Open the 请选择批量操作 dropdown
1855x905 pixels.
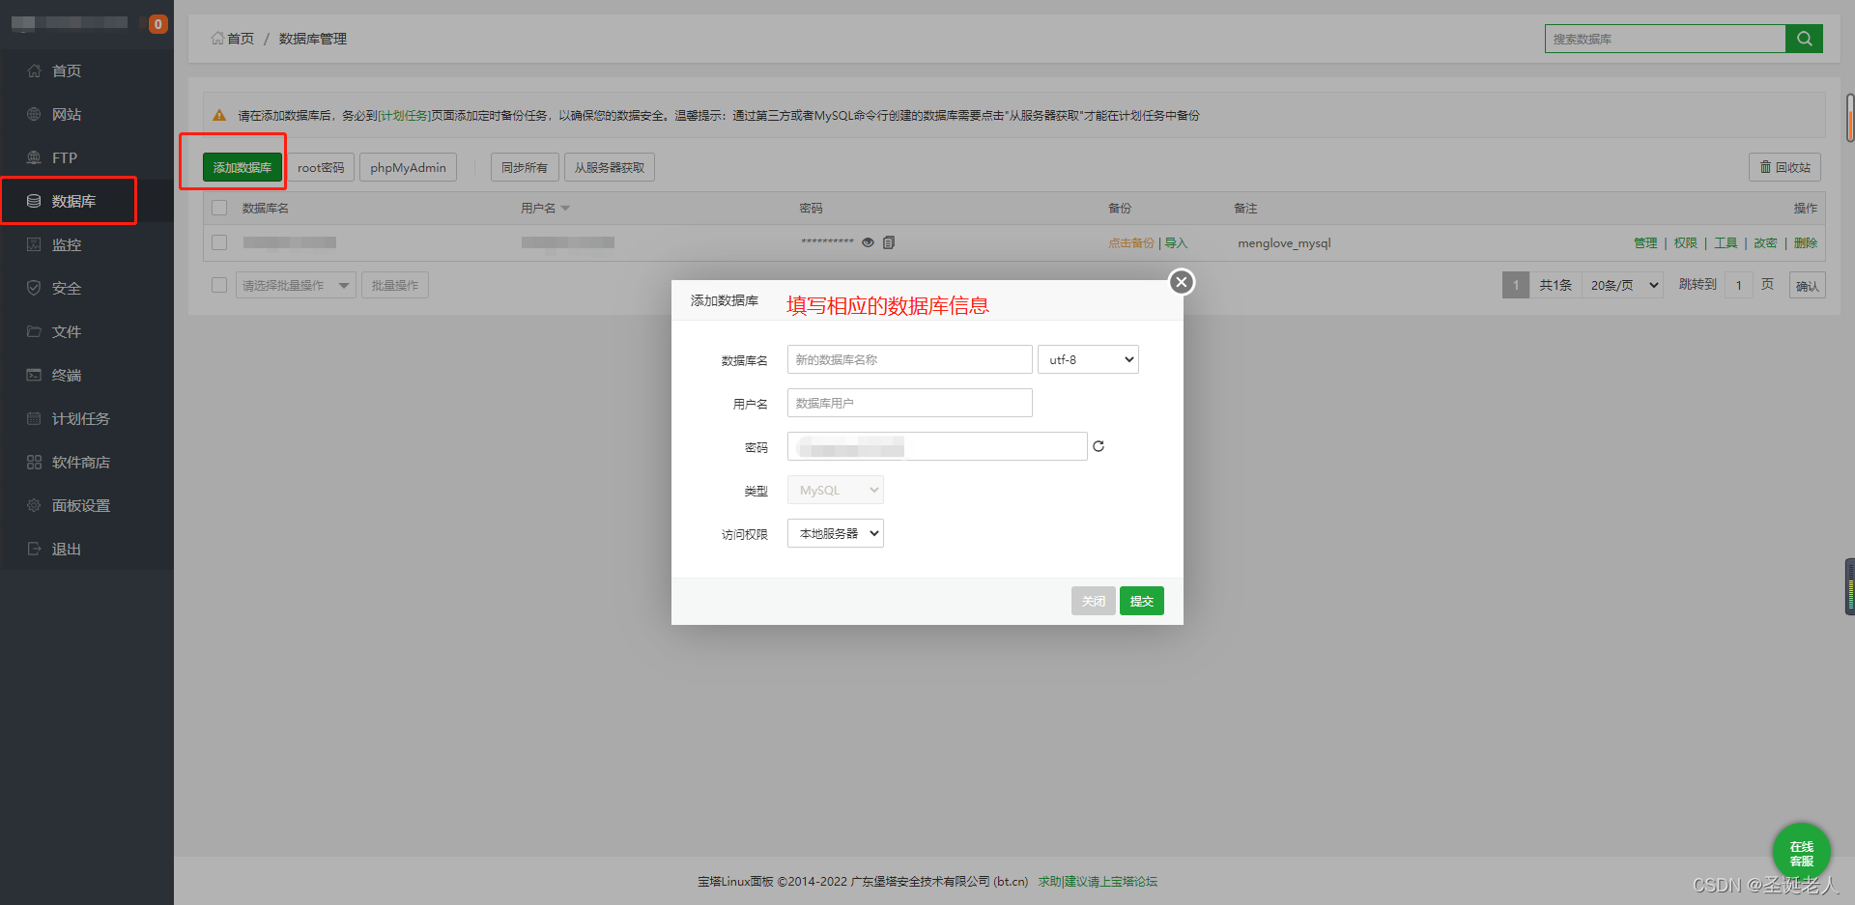pyautogui.click(x=296, y=285)
